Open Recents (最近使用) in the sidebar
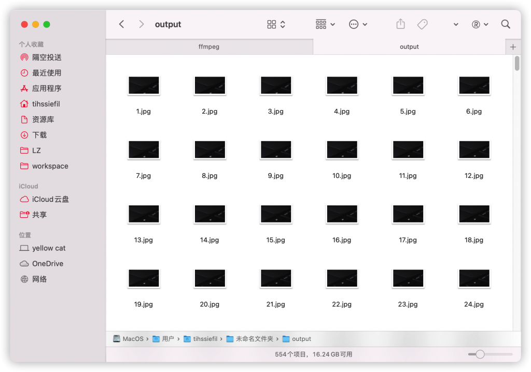 pyautogui.click(x=47, y=73)
